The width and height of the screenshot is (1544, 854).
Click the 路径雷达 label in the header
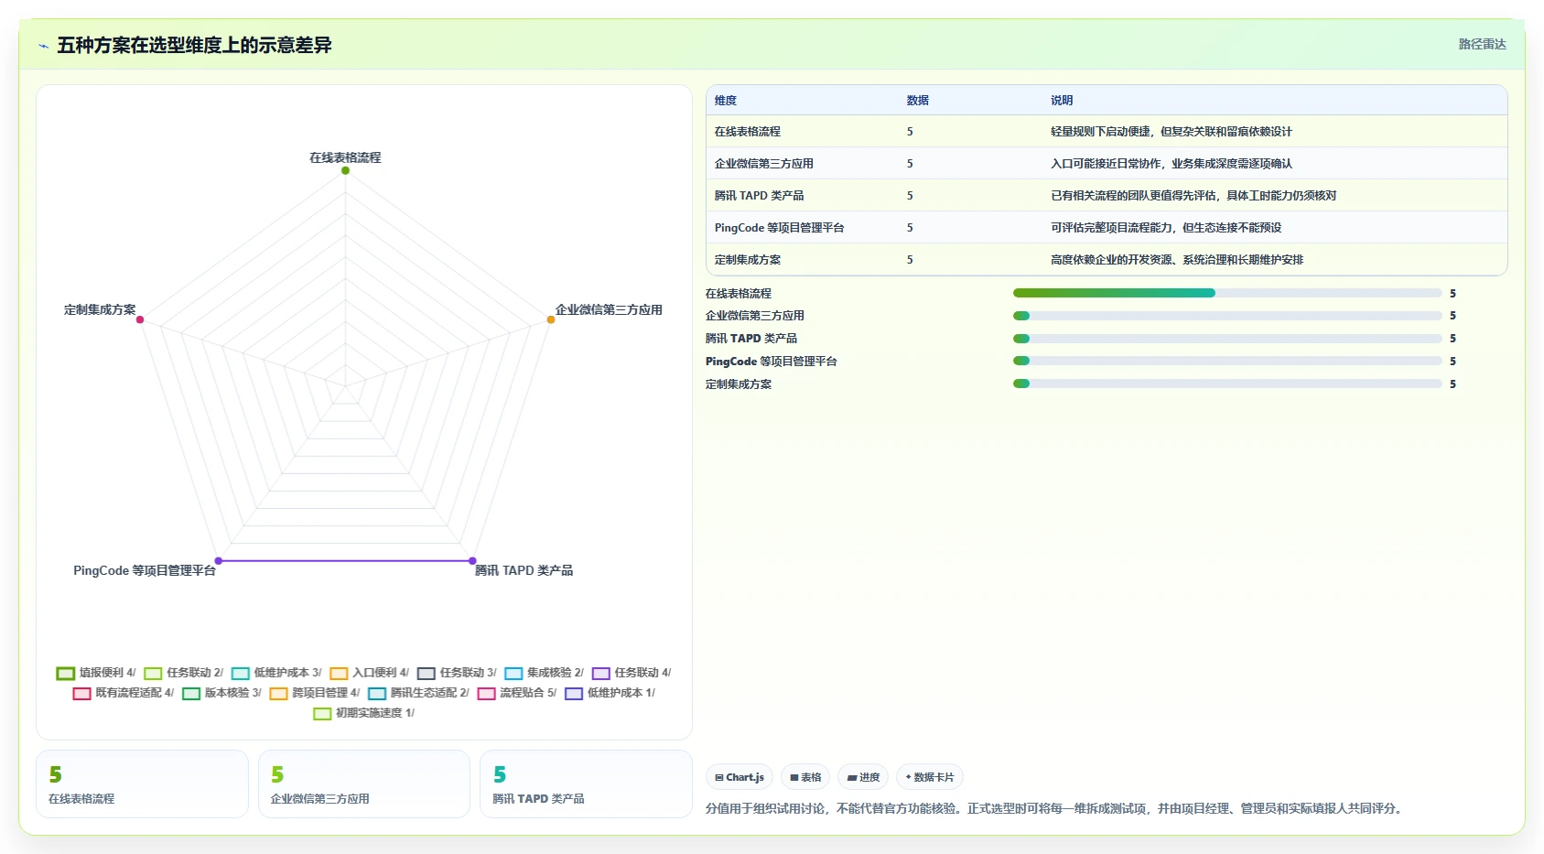pyautogui.click(x=1482, y=44)
